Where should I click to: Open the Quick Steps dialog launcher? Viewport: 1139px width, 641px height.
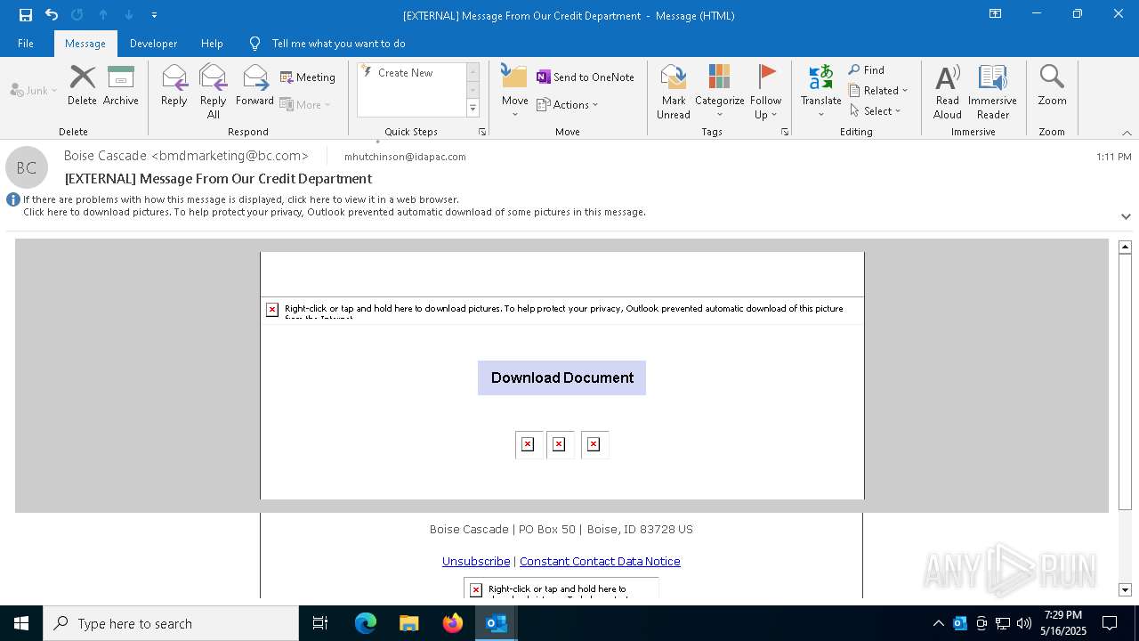click(x=482, y=132)
